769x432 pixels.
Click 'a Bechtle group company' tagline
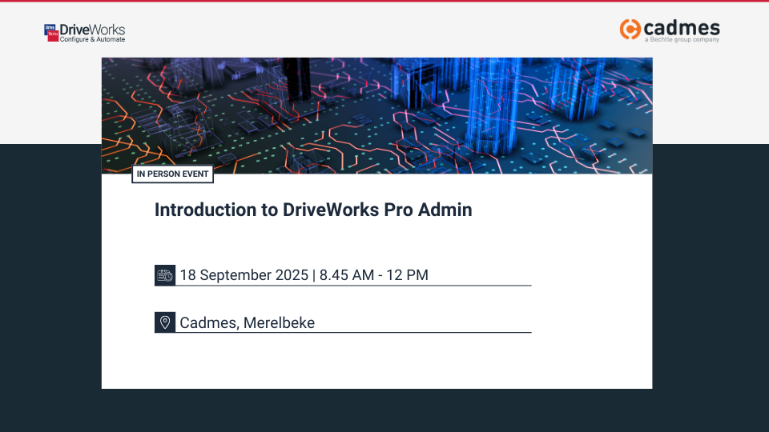[x=682, y=40]
